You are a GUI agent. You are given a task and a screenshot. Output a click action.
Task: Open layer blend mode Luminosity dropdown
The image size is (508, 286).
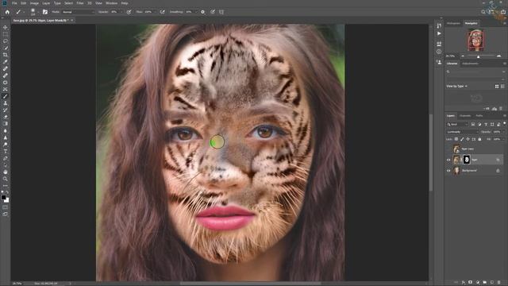point(462,132)
